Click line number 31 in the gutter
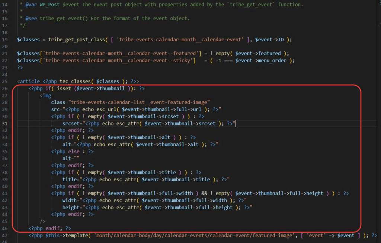The width and height of the screenshot is (381, 243). coord(5,124)
